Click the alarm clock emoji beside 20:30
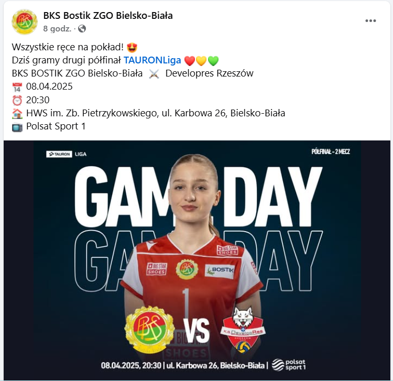The image size is (393, 381). tap(17, 100)
